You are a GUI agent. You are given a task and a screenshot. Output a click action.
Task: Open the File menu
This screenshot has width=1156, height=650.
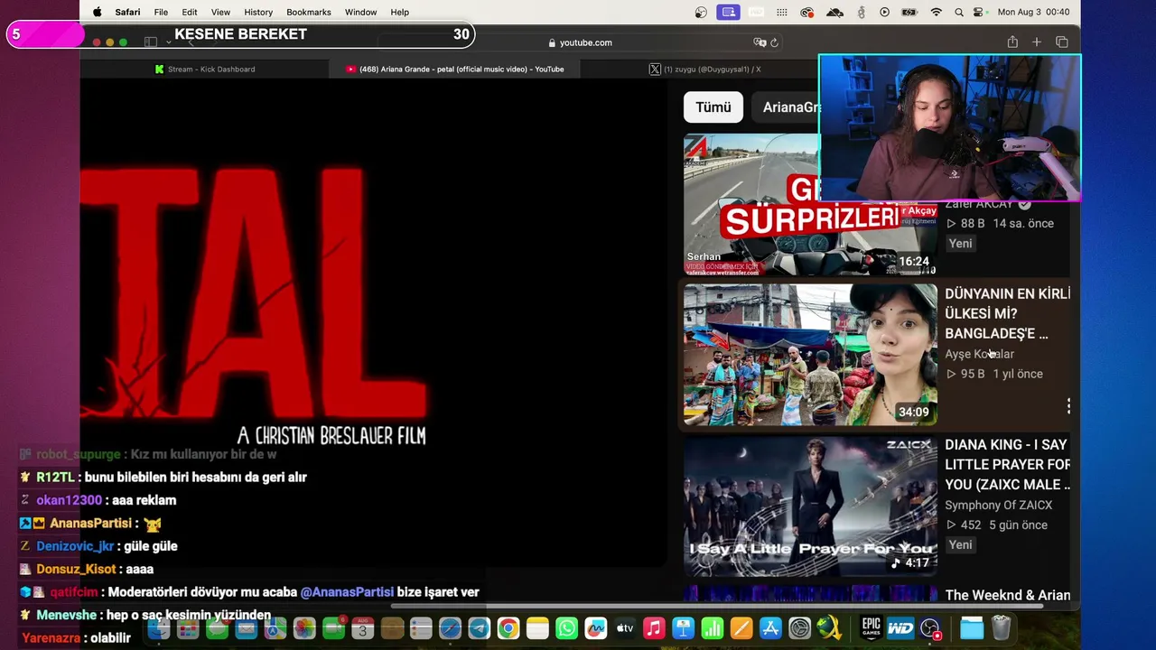point(161,12)
